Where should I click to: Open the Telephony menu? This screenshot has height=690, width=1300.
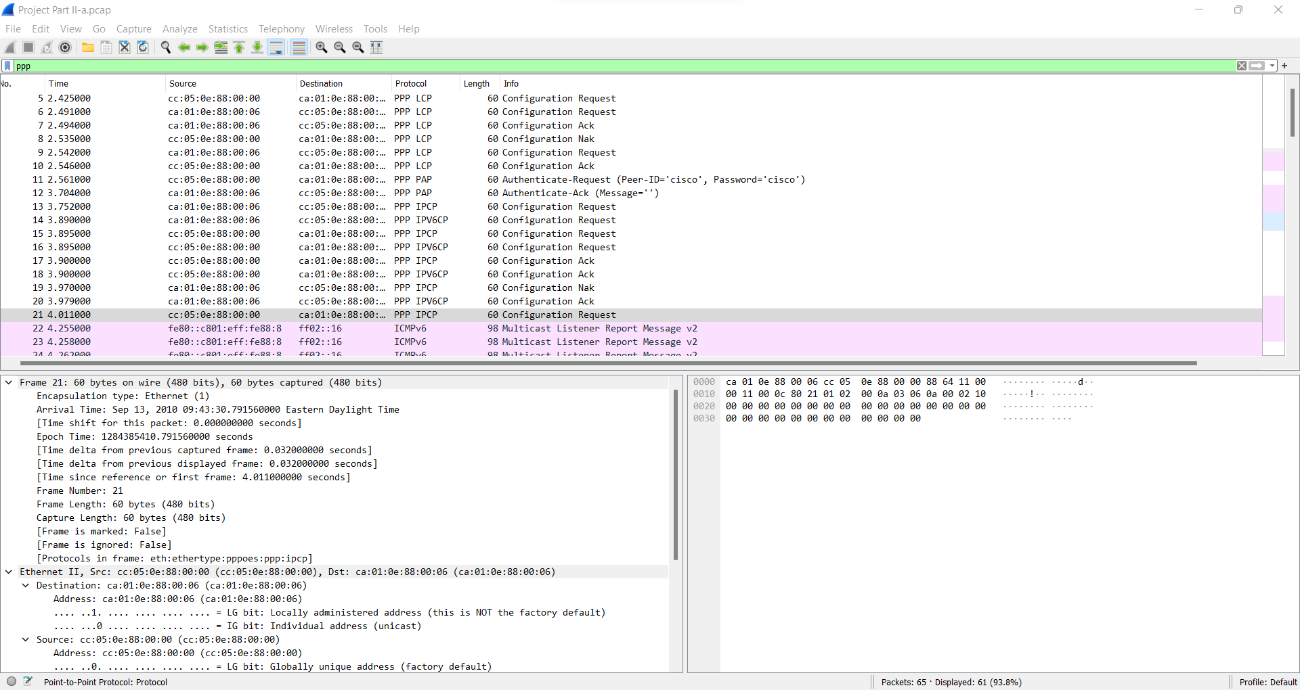pos(281,28)
